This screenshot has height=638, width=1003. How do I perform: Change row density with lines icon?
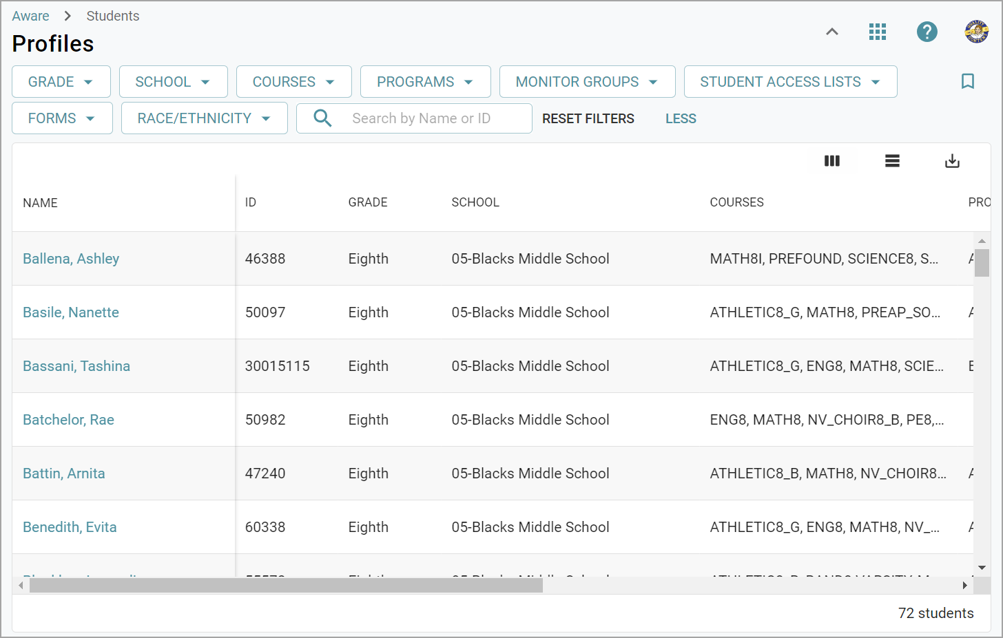click(892, 161)
